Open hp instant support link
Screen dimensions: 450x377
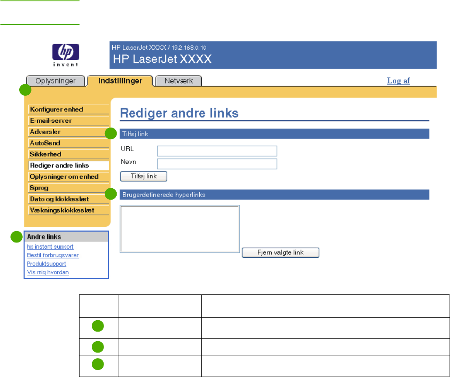click(x=50, y=247)
